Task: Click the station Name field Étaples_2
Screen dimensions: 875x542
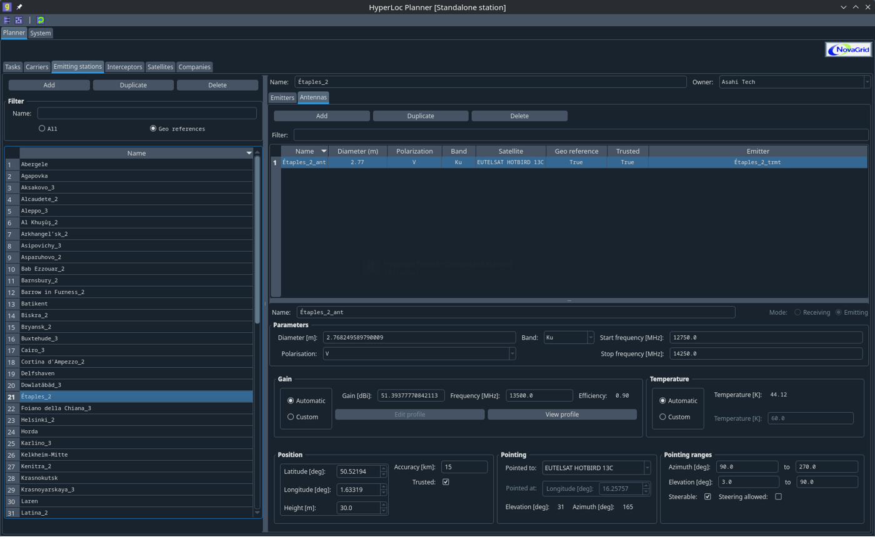Action: 491,82
